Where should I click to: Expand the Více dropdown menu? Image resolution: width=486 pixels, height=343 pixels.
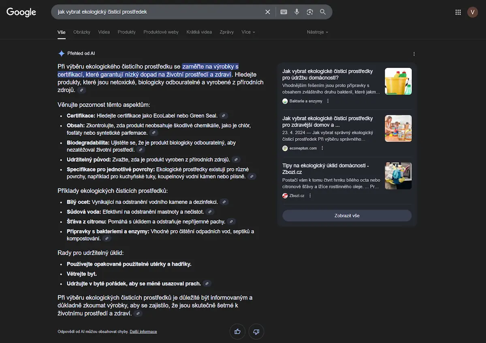[248, 32]
